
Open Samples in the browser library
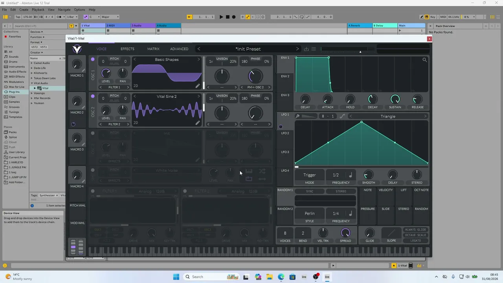coord(14,102)
